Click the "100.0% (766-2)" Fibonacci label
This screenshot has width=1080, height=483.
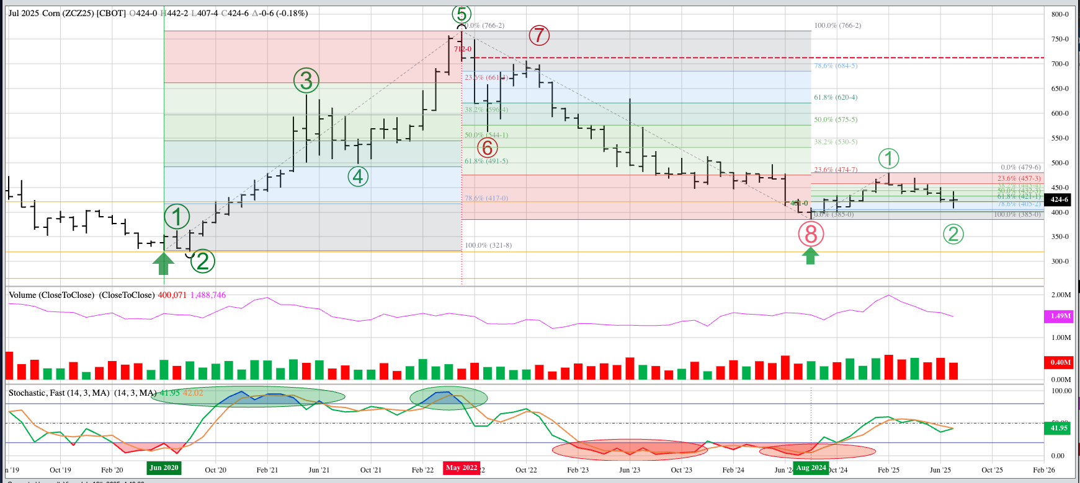coord(837,25)
